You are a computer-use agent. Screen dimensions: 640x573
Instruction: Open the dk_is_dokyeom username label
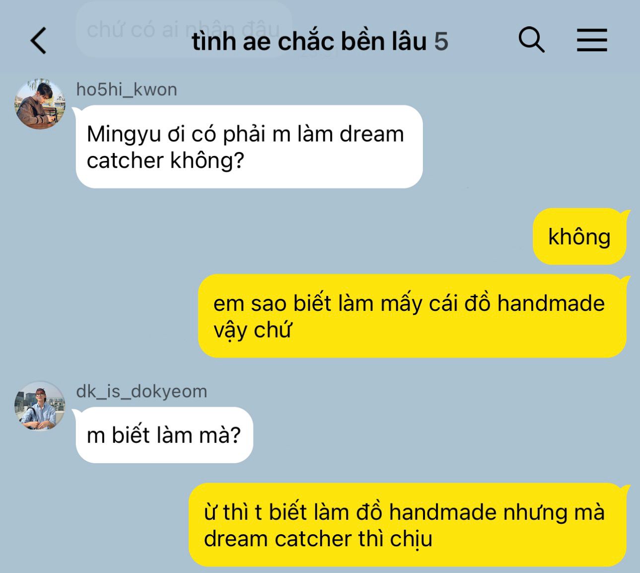coord(142,392)
